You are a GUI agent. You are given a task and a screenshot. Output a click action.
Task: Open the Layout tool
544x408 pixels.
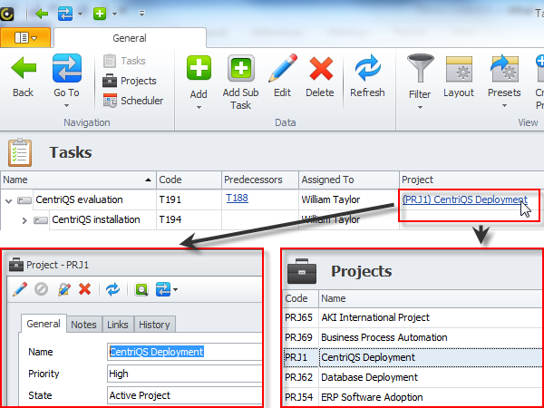point(459,73)
